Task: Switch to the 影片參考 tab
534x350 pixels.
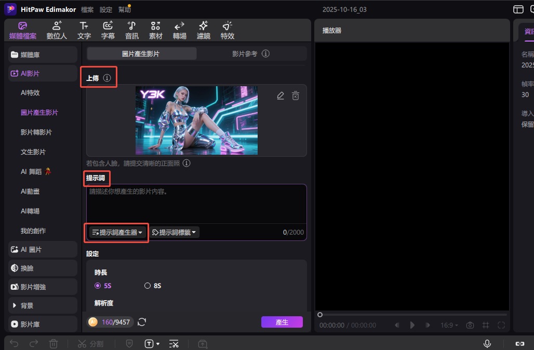Action: (x=250, y=53)
